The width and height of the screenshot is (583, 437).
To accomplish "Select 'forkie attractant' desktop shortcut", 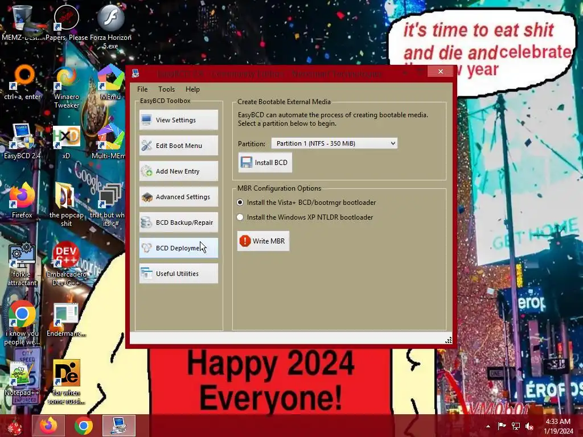I will point(22,264).
